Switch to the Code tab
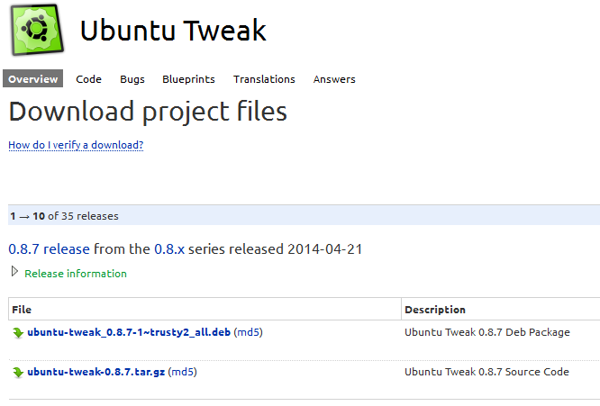Viewport: 600px width, 406px height. pos(88,79)
